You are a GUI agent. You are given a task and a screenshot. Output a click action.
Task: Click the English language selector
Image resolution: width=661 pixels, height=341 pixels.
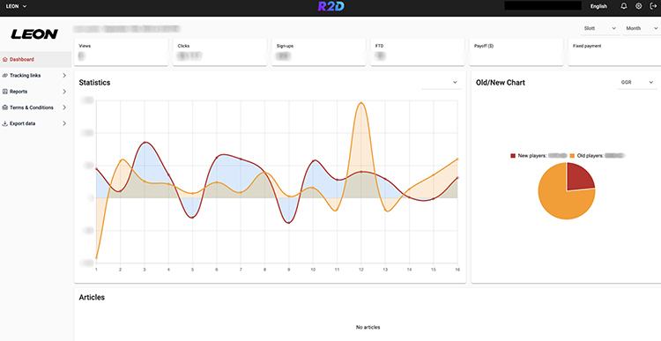pyautogui.click(x=598, y=6)
